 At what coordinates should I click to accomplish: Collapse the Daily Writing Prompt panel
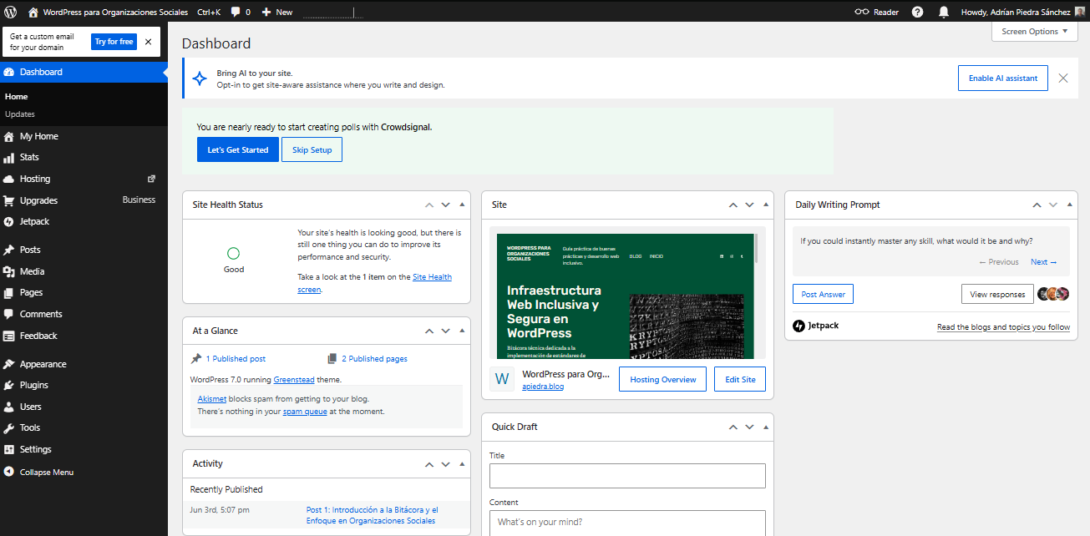click(1070, 205)
